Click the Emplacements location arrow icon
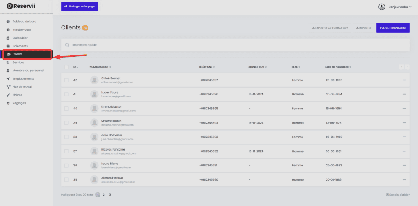 (8, 79)
